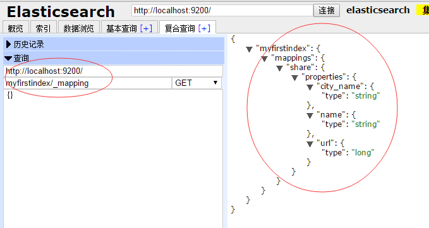Add a new 基本查询 tab with [+]
The image size is (429, 228).
146,28
